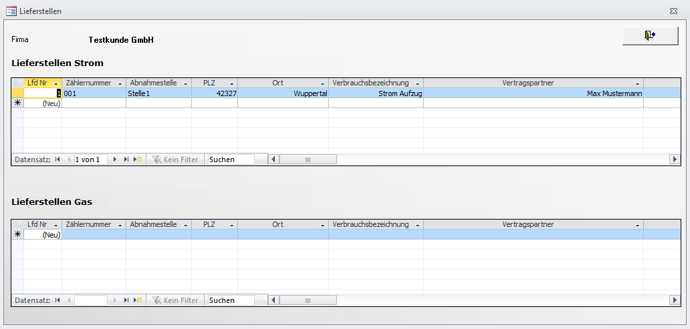Go to next record in Strom navigator
Image resolution: width=690 pixels, height=329 pixels.
(115, 159)
